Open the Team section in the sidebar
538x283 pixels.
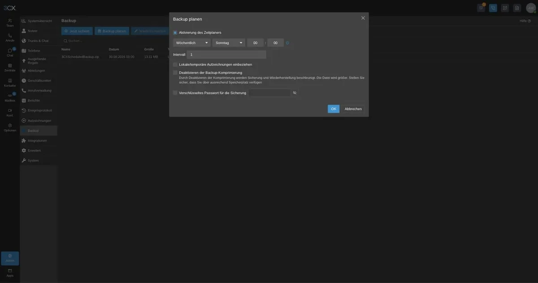(x=10, y=23)
